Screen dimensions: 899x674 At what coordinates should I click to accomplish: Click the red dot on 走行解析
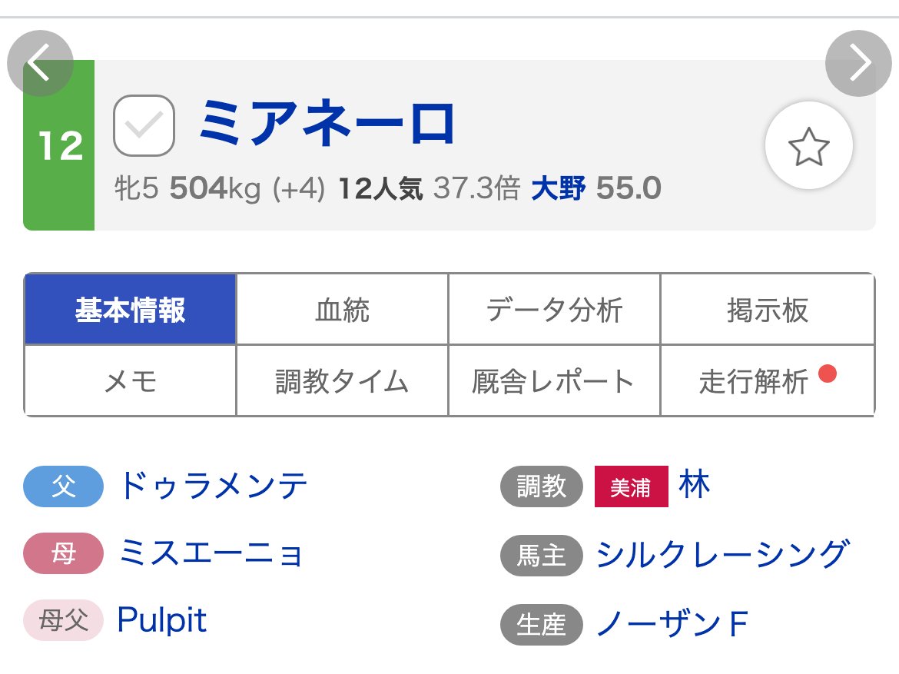click(x=827, y=374)
